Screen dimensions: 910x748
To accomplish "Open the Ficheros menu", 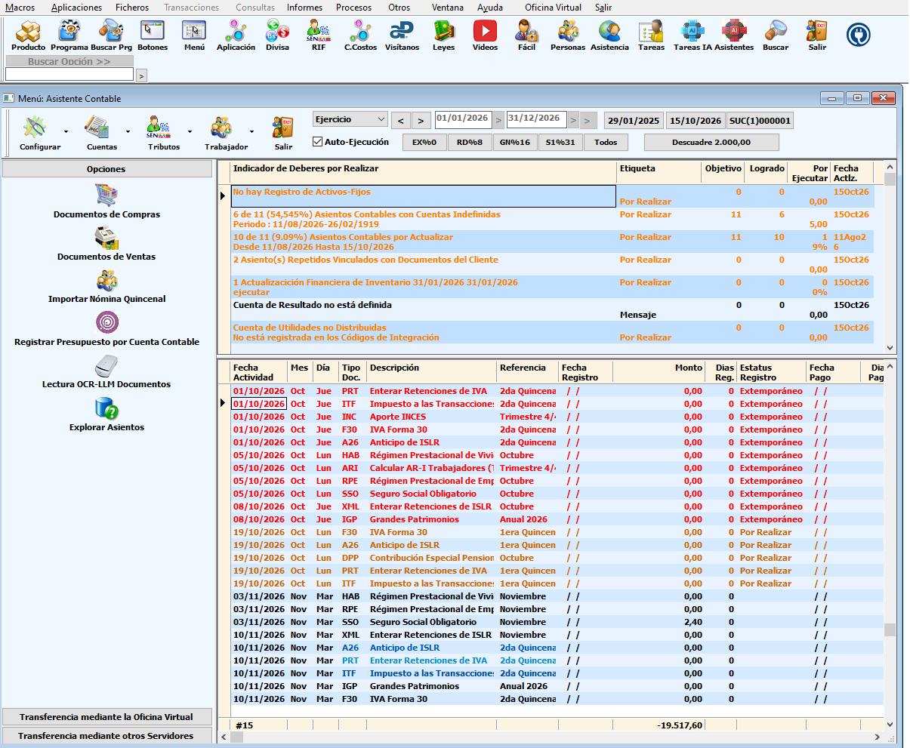I will (x=132, y=8).
